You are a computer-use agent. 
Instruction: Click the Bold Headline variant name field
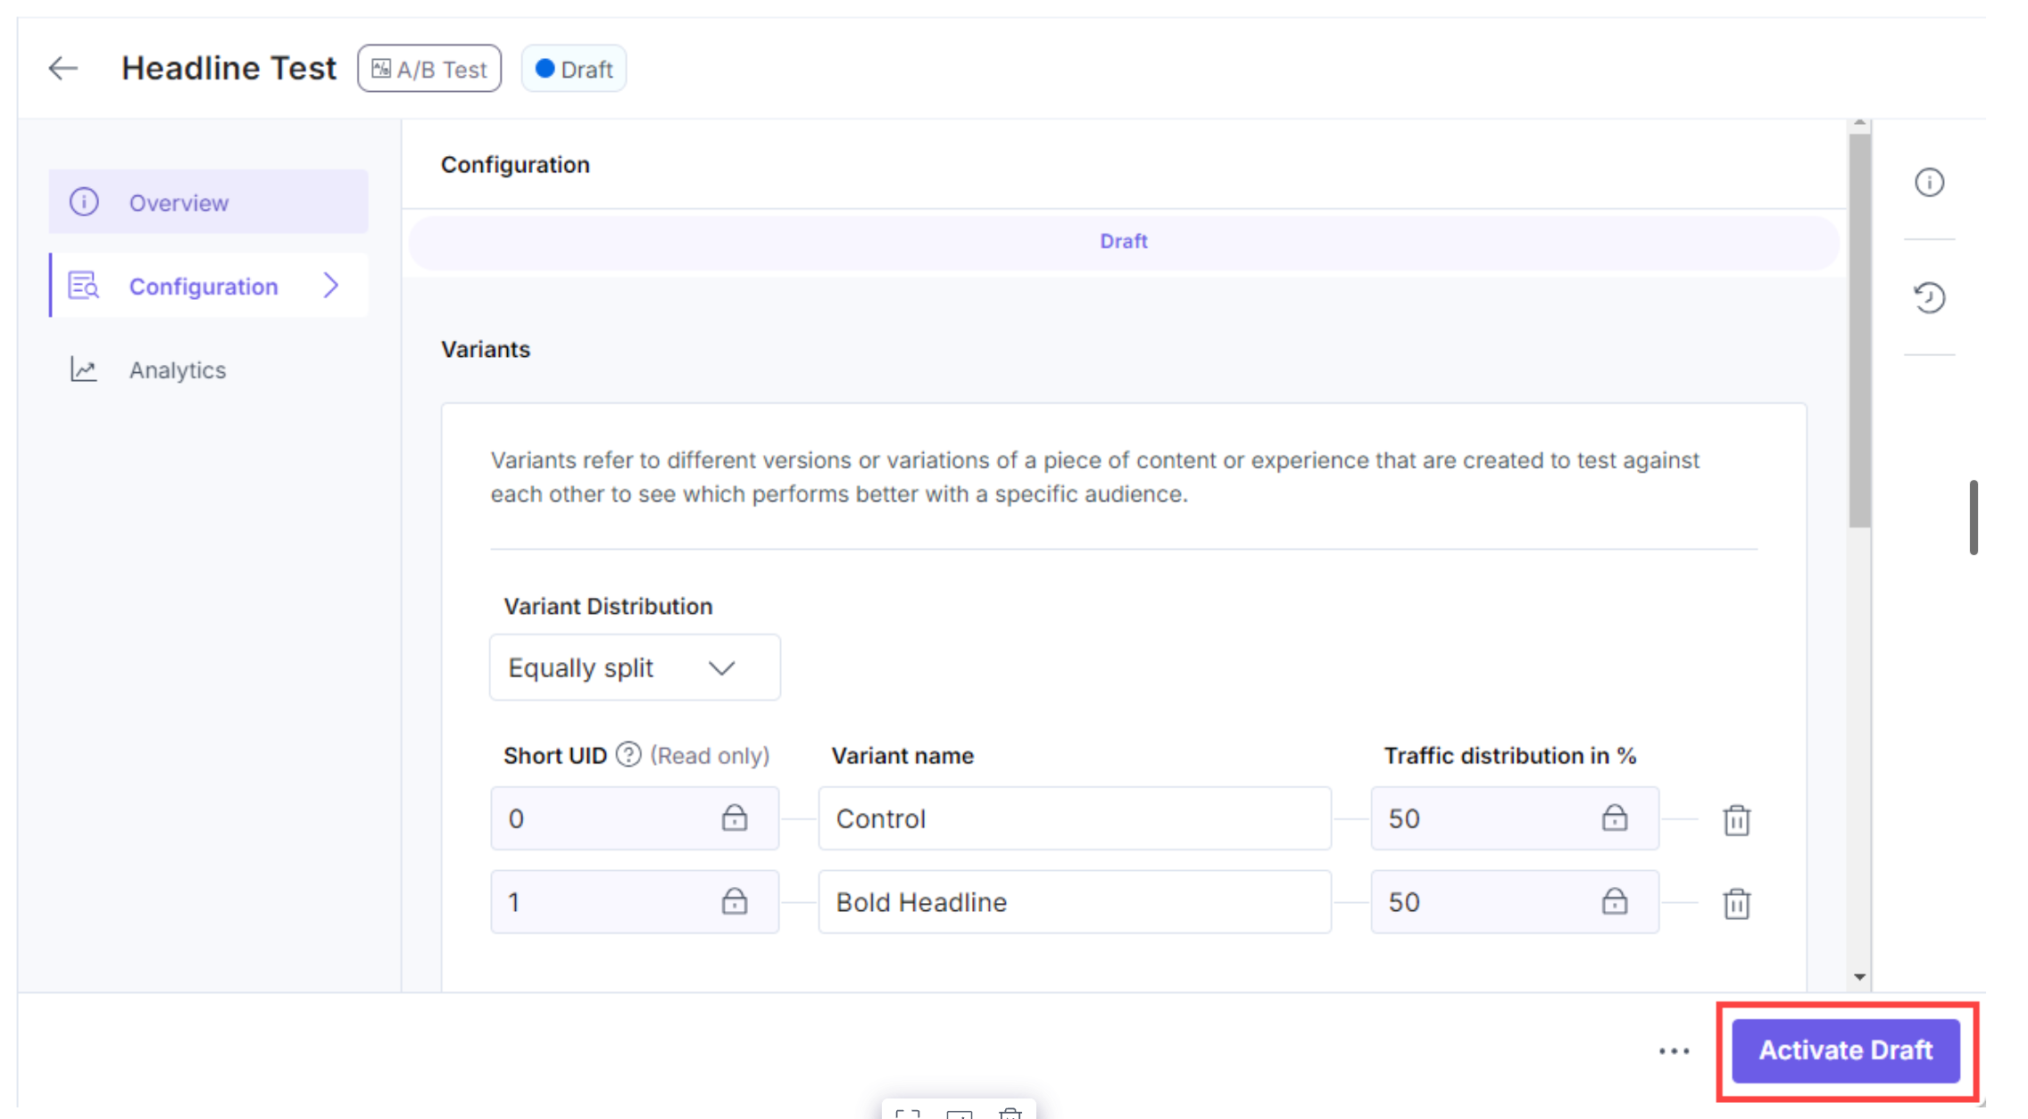[x=1074, y=902]
